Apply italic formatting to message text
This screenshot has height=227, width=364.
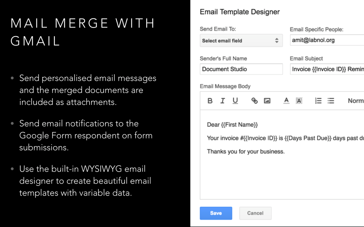click(x=223, y=101)
